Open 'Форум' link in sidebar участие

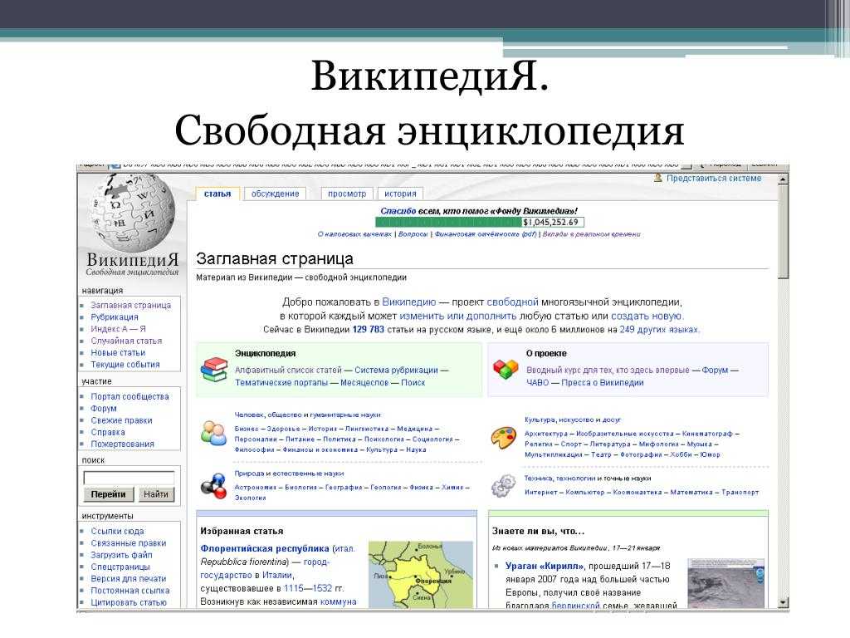click(104, 409)
